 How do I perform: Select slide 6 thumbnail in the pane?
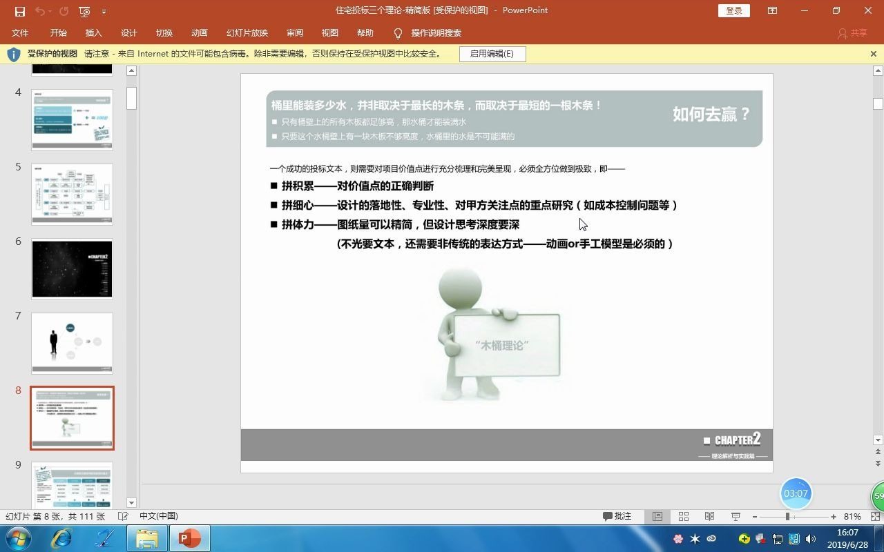click(72, 268)
